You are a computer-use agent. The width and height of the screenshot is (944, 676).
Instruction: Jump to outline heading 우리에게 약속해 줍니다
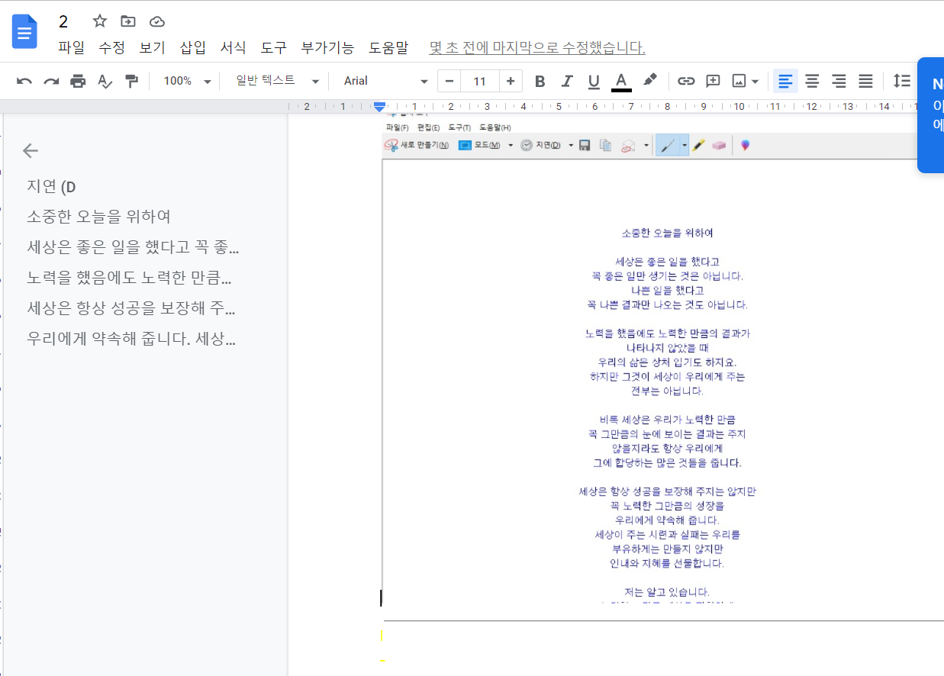pos(131,339)
